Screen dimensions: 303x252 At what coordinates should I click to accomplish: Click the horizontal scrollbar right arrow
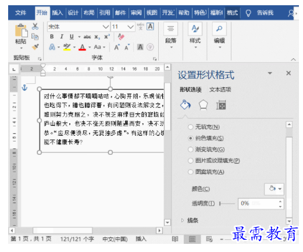pyautogui.click(x=159, y=230)
